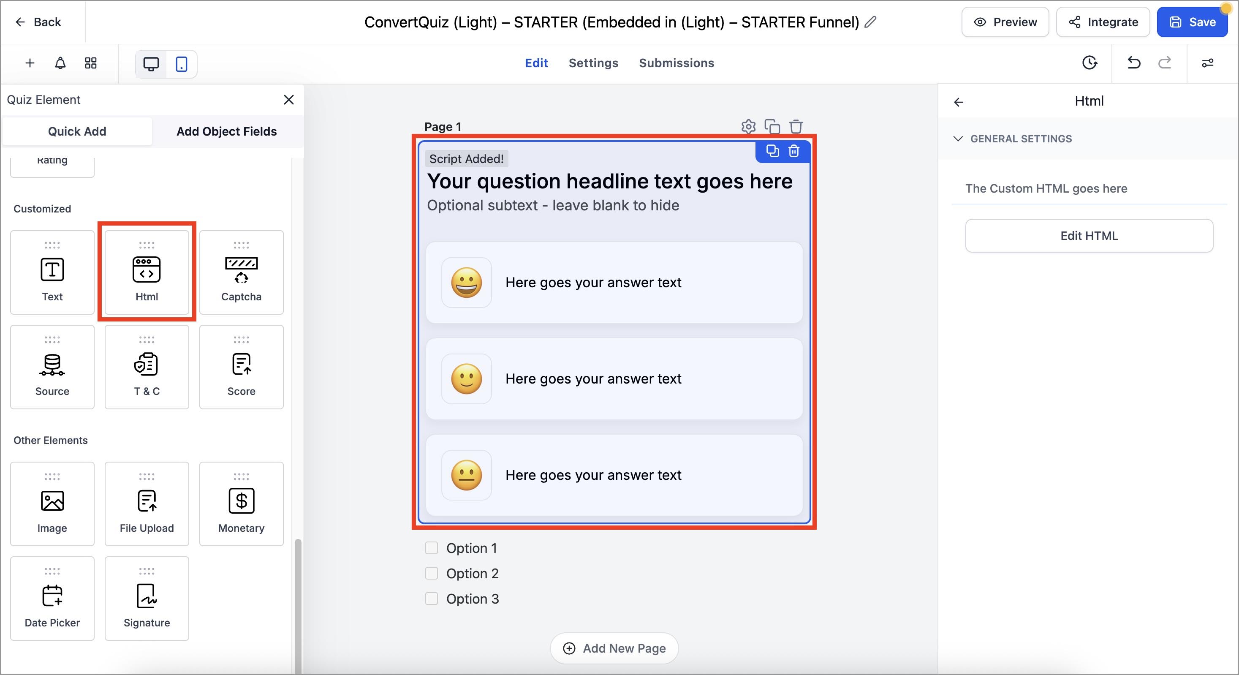Viewport: 1239px width, 675px height.
Task: Add the Captcha element
Action: click(x=241, y=272)
